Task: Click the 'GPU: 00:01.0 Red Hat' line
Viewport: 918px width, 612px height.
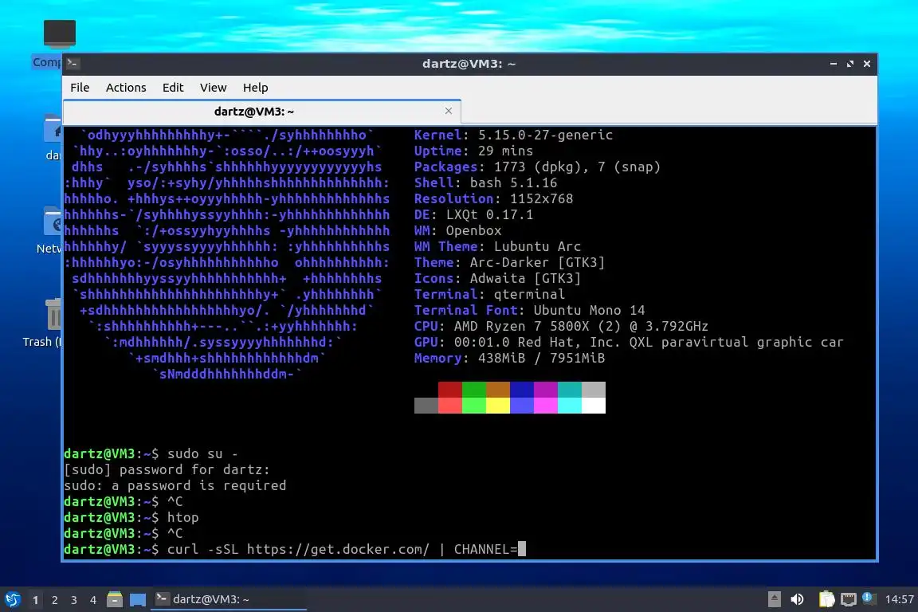Action: 629,342
